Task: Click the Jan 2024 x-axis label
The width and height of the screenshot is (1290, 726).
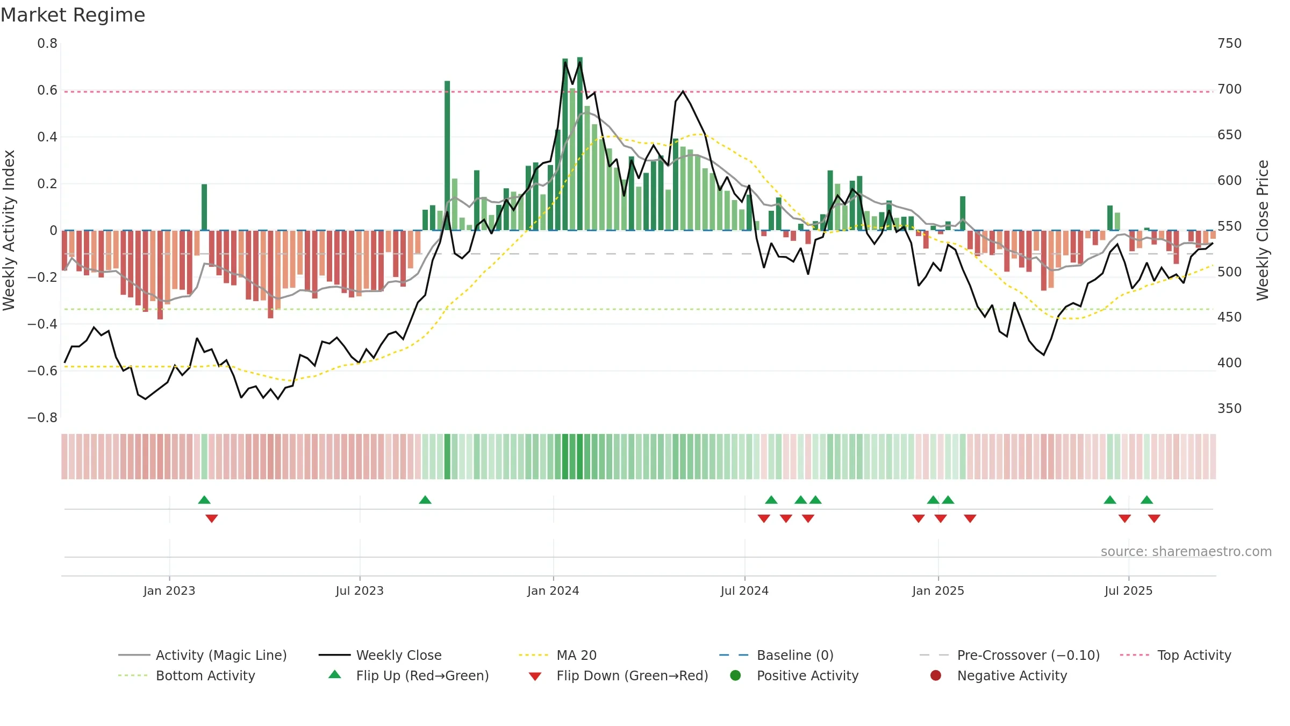Action: click(553, 590)
